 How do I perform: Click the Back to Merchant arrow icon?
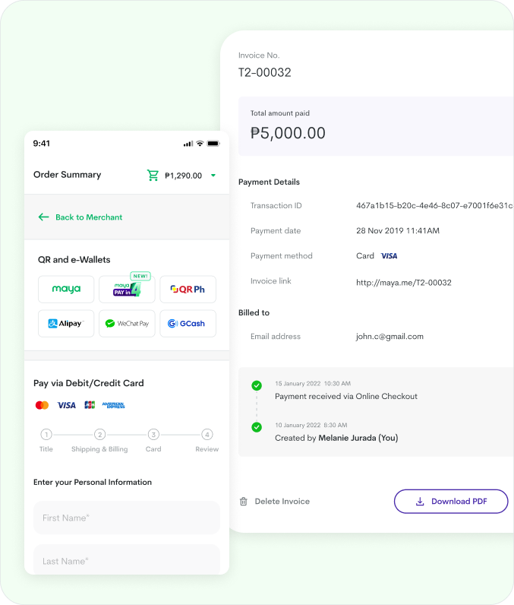(x=43, y=217)
